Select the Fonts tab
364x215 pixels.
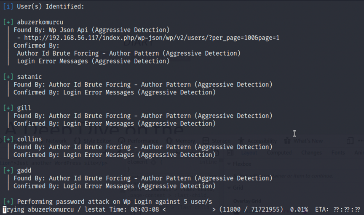coord(338,153)
